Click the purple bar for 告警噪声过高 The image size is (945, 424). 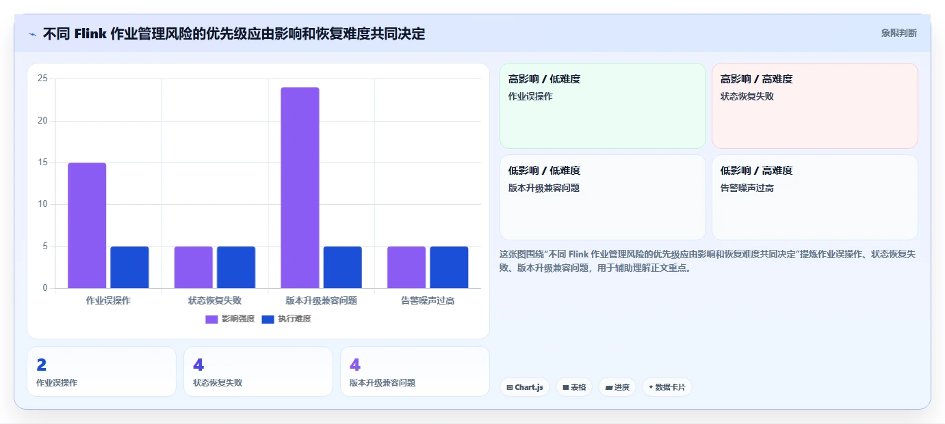click(x=406, y=267)
